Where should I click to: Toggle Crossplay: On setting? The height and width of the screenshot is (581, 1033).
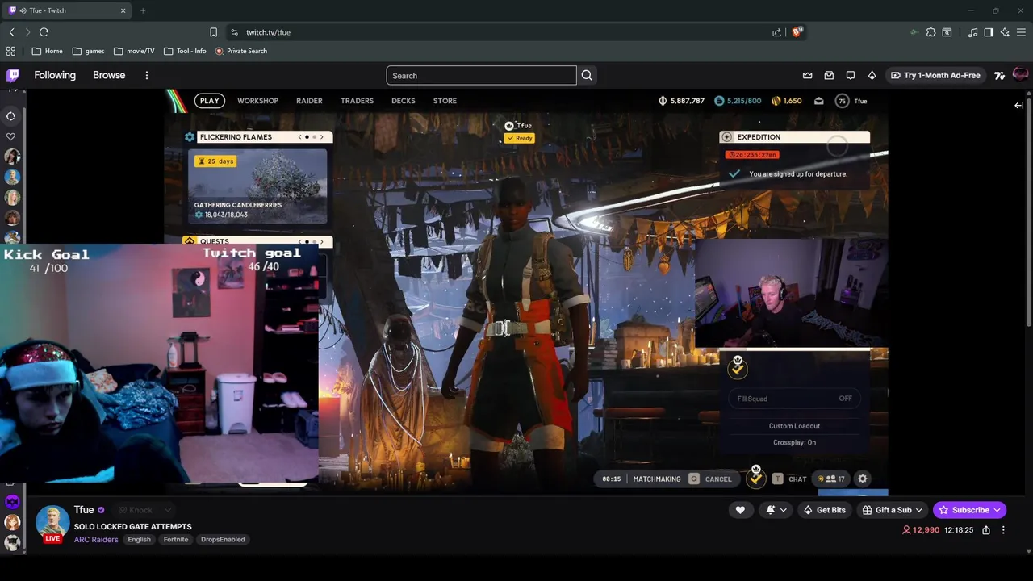794,442
